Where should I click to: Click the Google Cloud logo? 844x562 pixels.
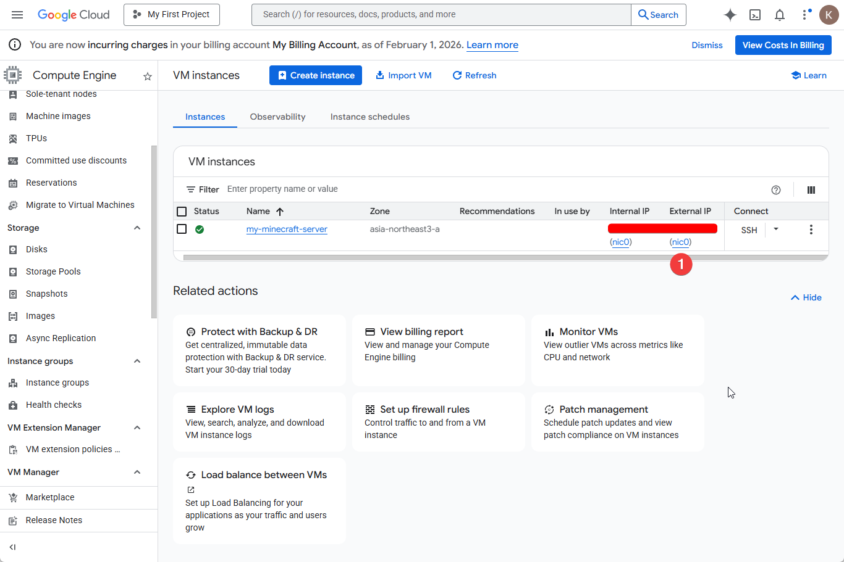click(74, 15)
